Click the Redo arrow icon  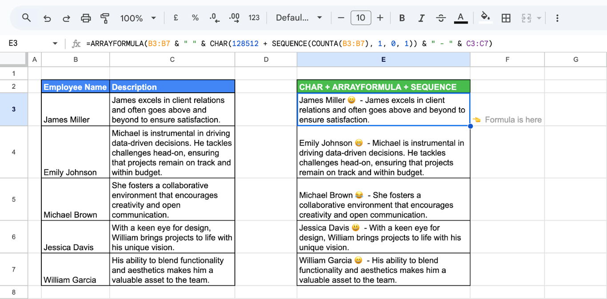tap(66, 18)
